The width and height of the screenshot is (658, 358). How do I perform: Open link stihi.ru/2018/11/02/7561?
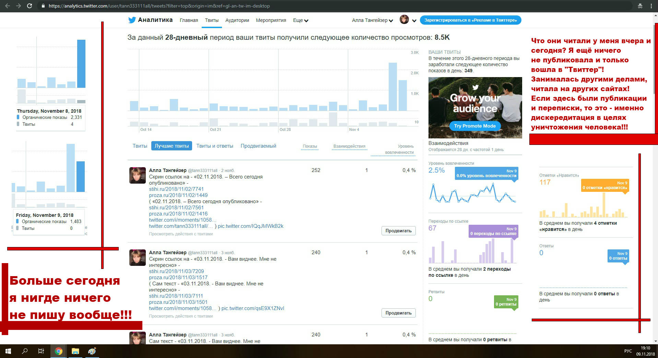click(176, 208)
